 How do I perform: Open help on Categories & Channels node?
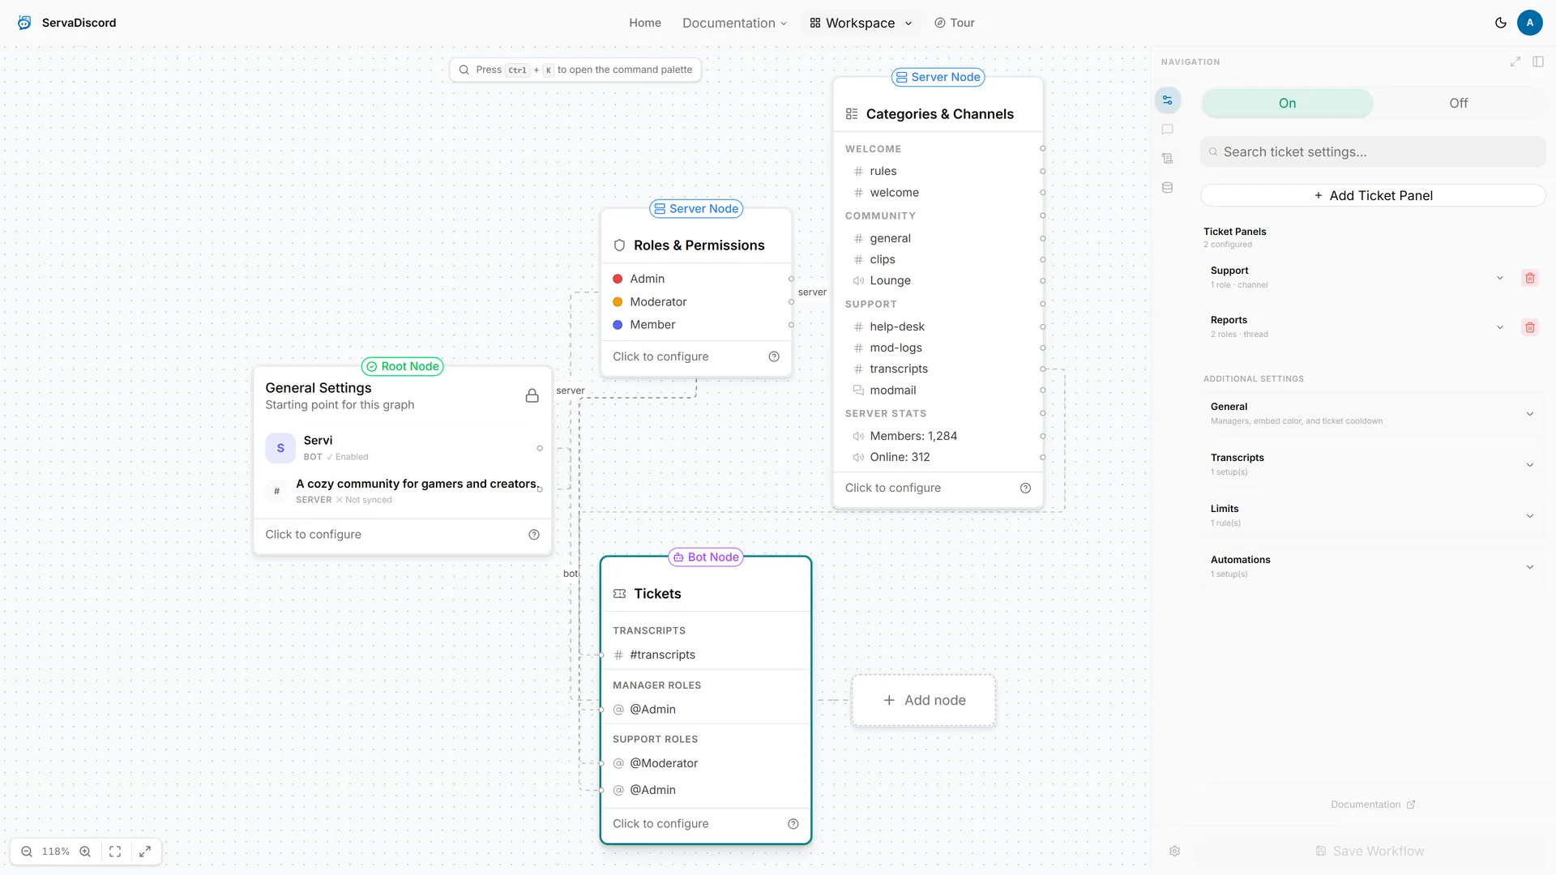click(x=1025, y=488)
